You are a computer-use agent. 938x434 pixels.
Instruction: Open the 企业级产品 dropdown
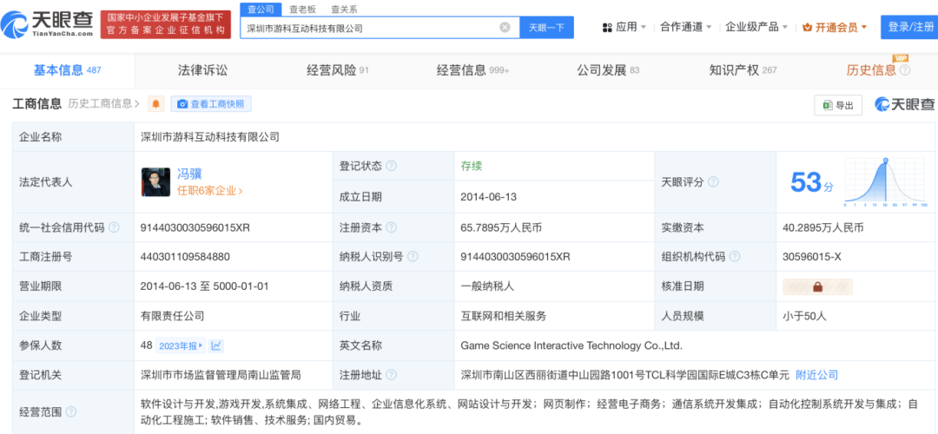pos(756,28)
